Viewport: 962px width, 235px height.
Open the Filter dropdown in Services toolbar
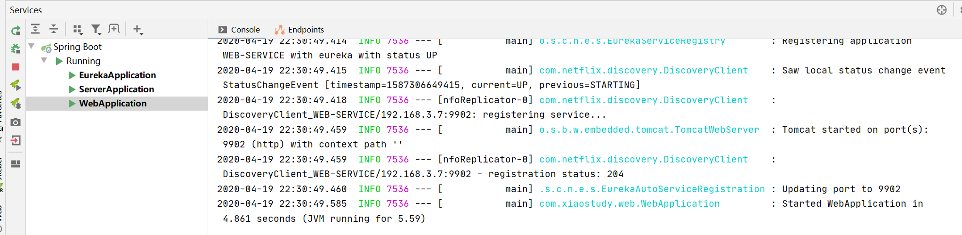coord(96,30)
